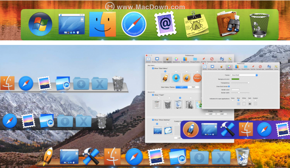The width and height of the screenshot is (290, 168).
Task: Open Updates/Betas tab in front Preferences window
Action: [269, 67]
